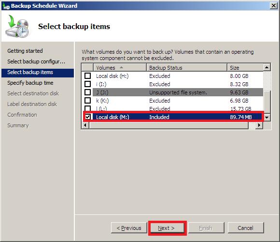Click the list scroll down arrow
This screenshot has width=280, height=242.
click(267, 118)
